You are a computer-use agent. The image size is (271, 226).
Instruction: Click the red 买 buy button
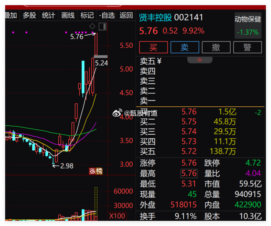pos(153,47)
